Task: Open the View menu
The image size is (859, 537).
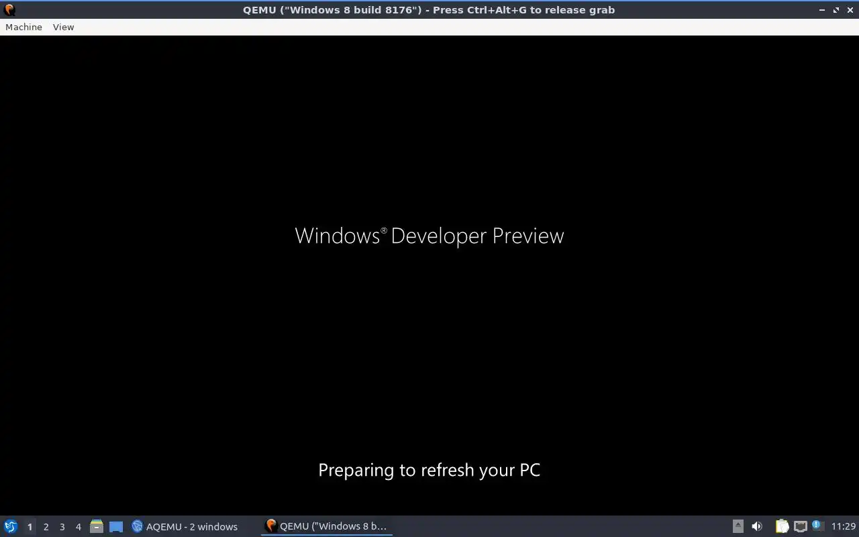Action: click(x=63, y=27)
